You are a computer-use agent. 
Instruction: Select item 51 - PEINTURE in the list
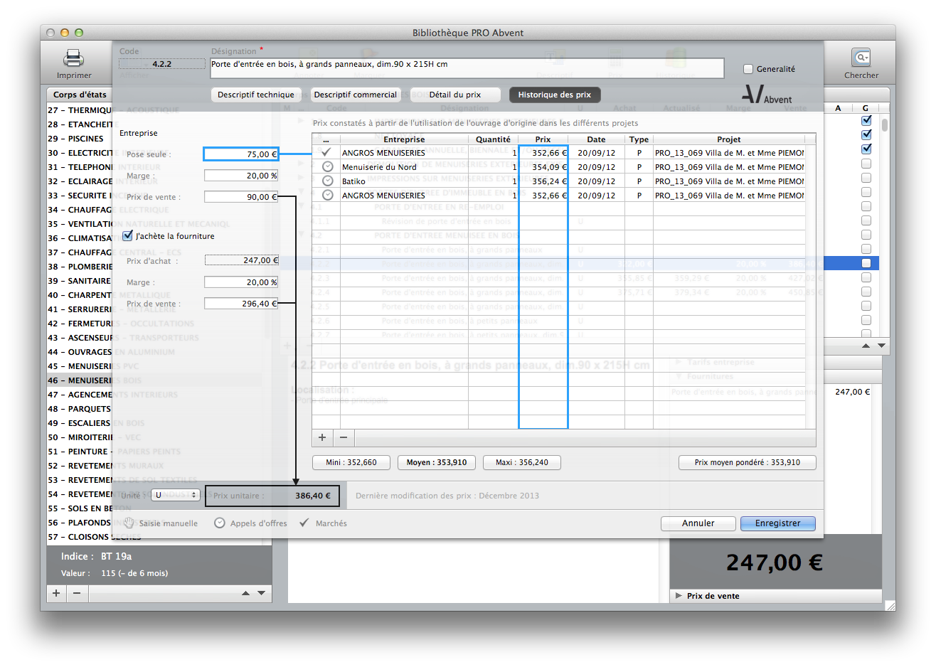[x=80, y=452]
